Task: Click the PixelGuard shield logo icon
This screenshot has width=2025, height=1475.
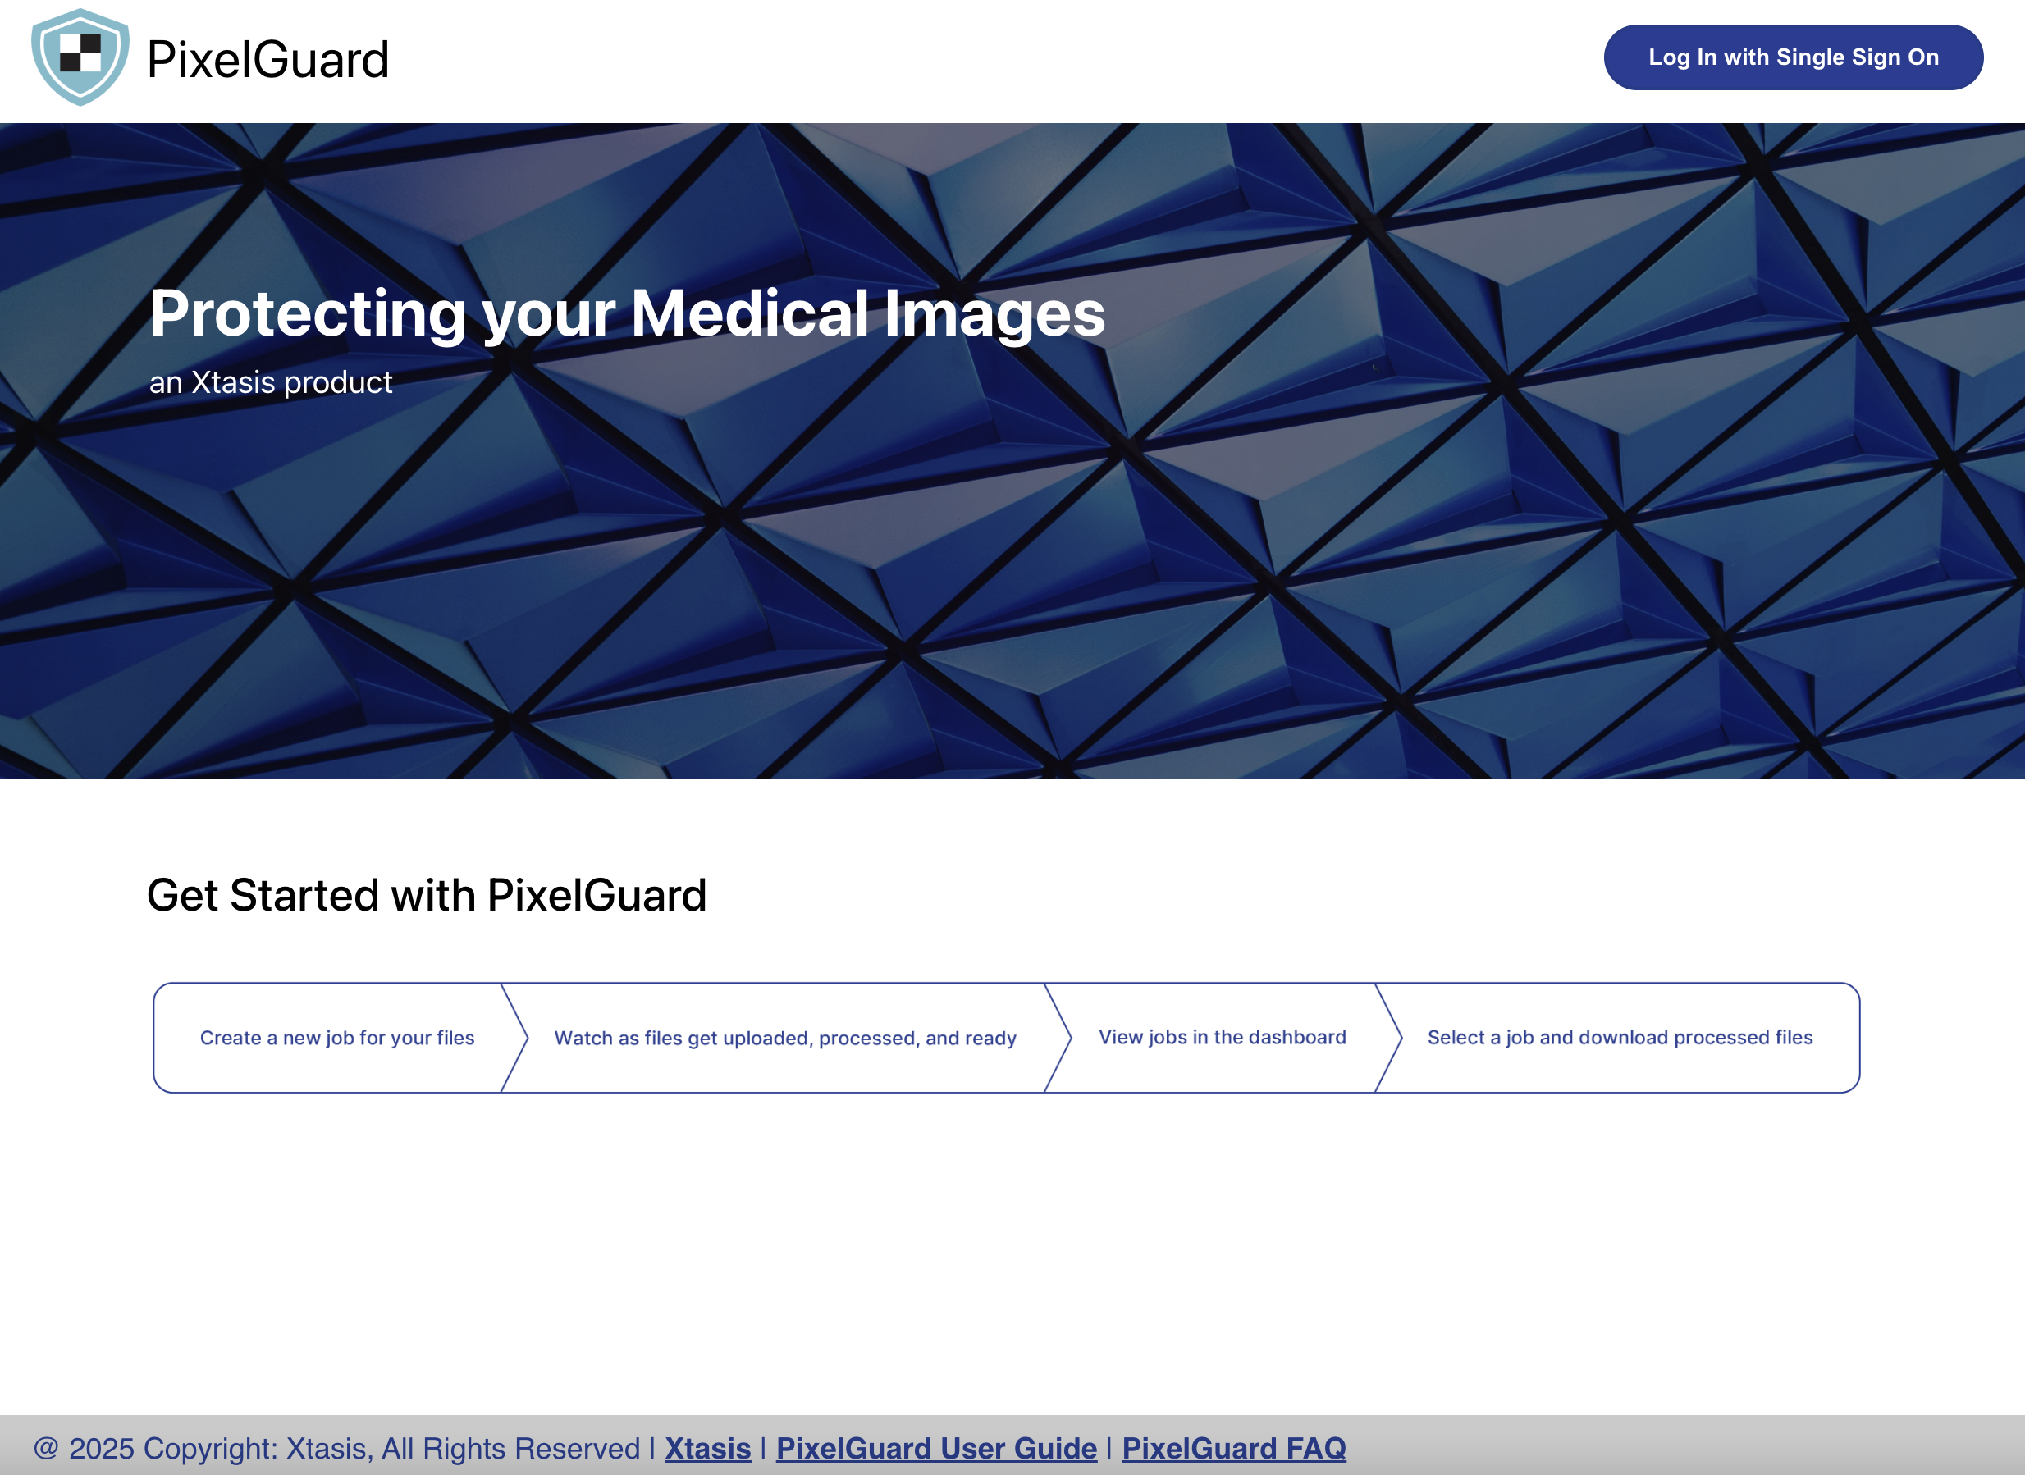Action: (80, 57)
